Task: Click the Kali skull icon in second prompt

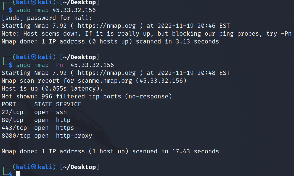Action: pos(34,57)
